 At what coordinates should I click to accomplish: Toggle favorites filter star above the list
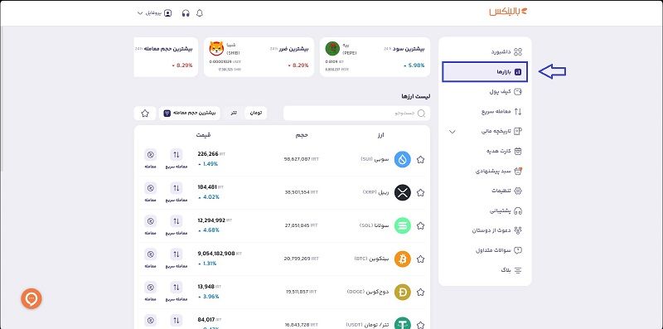145,114
